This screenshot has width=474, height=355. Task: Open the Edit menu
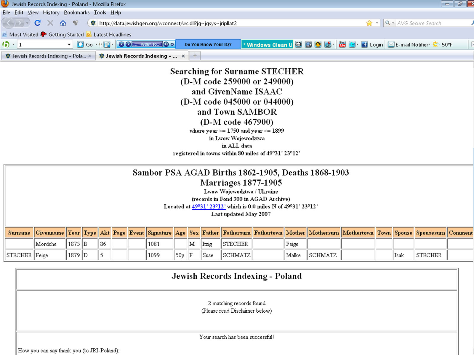[x=19, y=12]
